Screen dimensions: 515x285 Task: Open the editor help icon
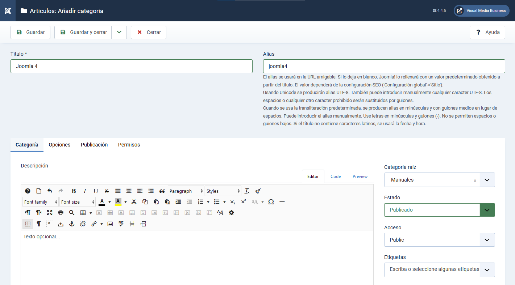(28, 191)
